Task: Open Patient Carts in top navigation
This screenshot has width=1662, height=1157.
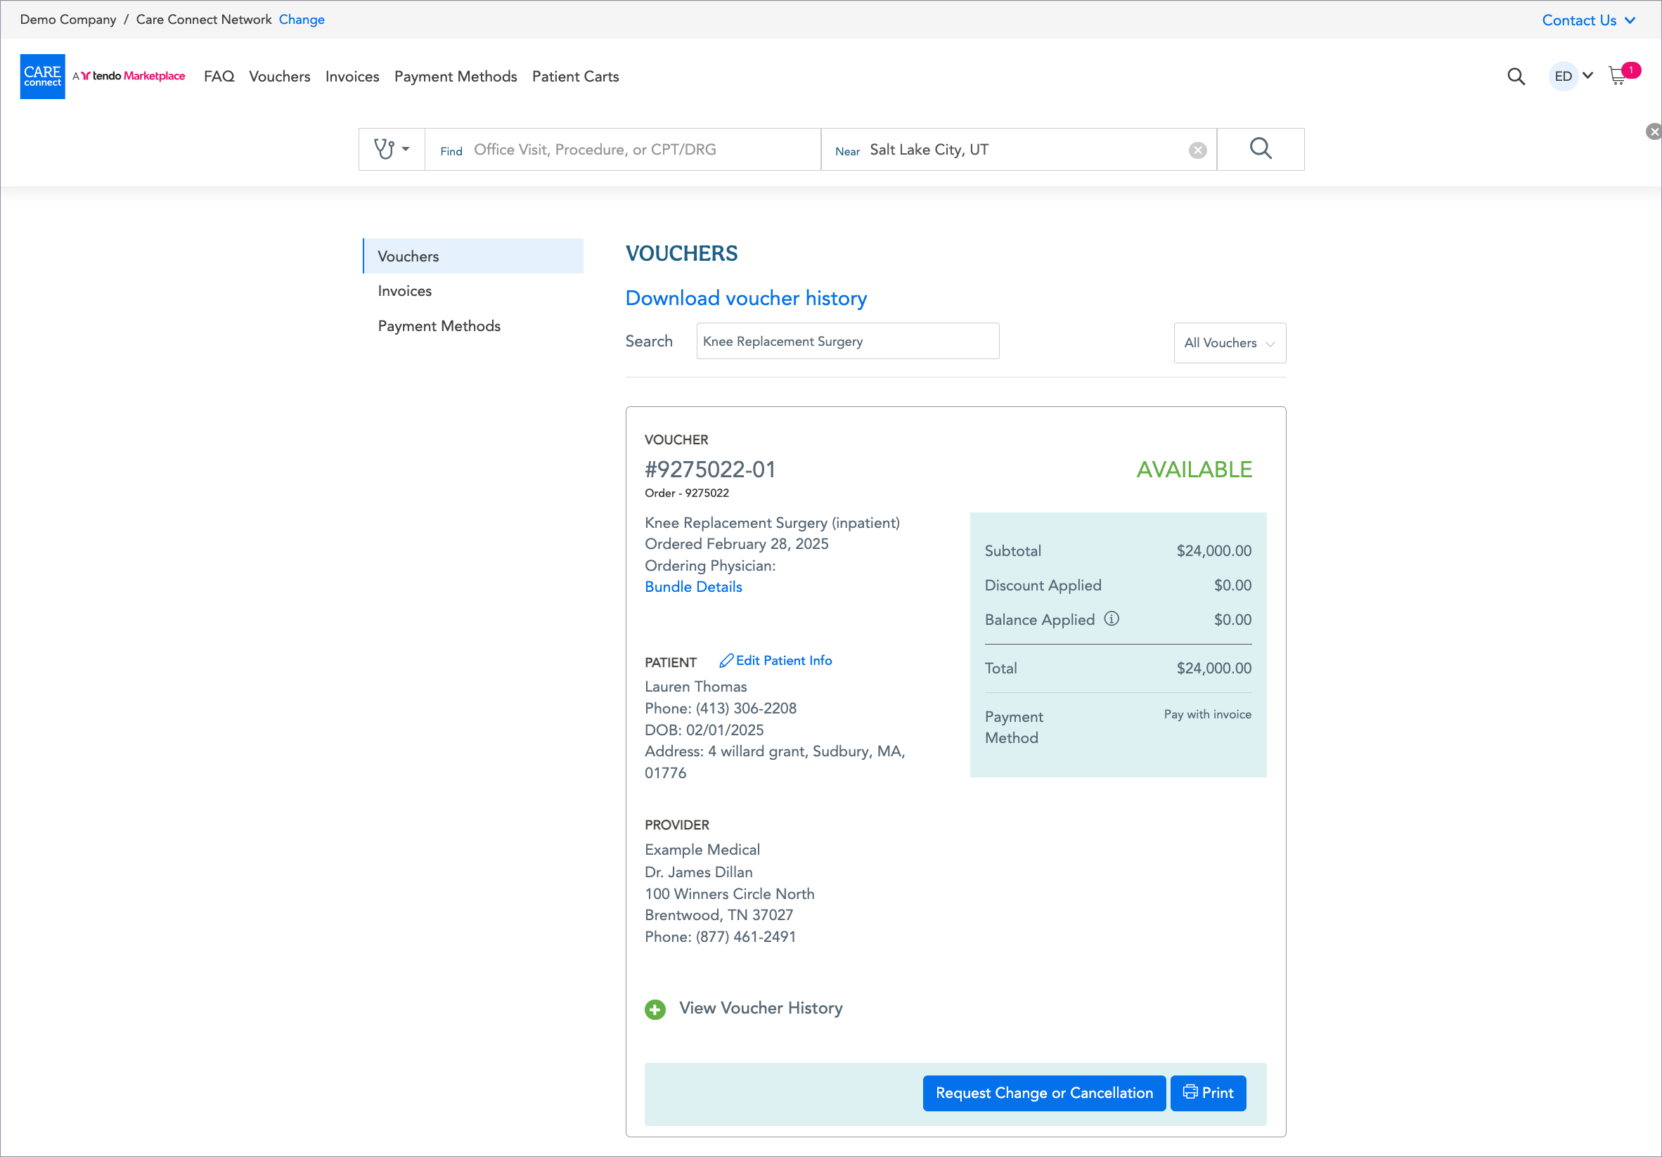Action: [575, 77]
